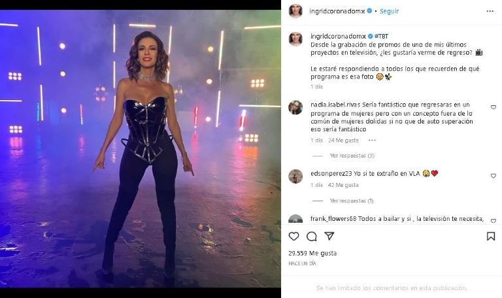Open the comment bubble icon
This screenshot has height=298, width=502.
pos(312,236)
